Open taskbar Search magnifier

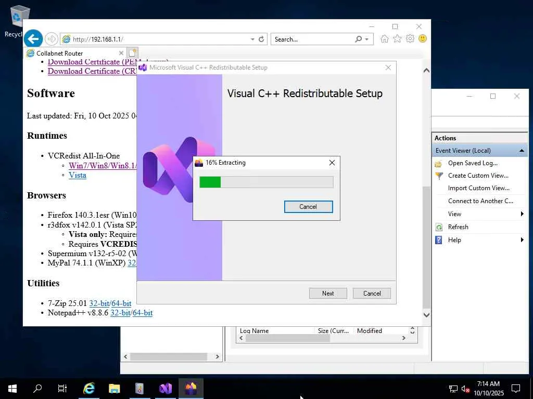[37, 388]
